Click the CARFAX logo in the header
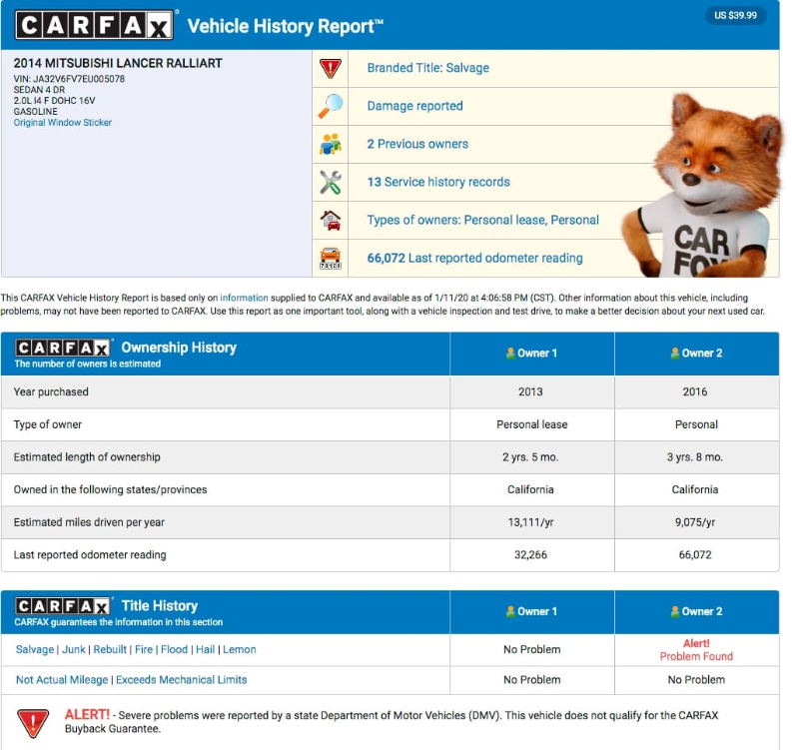792x750 pixels. pos(94,25)
